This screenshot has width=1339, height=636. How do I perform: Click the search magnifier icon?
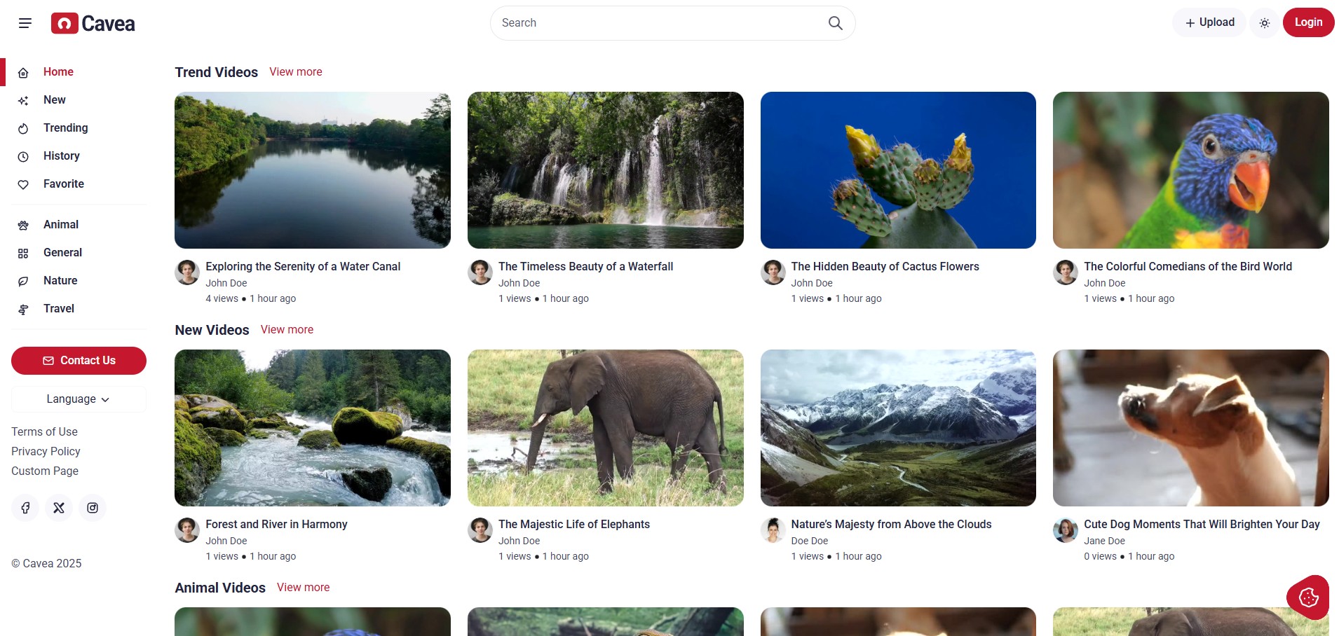(x=835, y=23)
